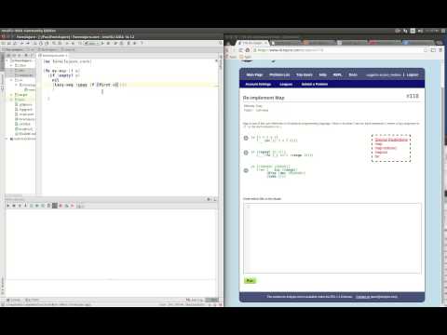Image resolution: width=447 pixels, height=335 pixels.
Task: Open REPL panel settings gear
Action: [209, 199]
